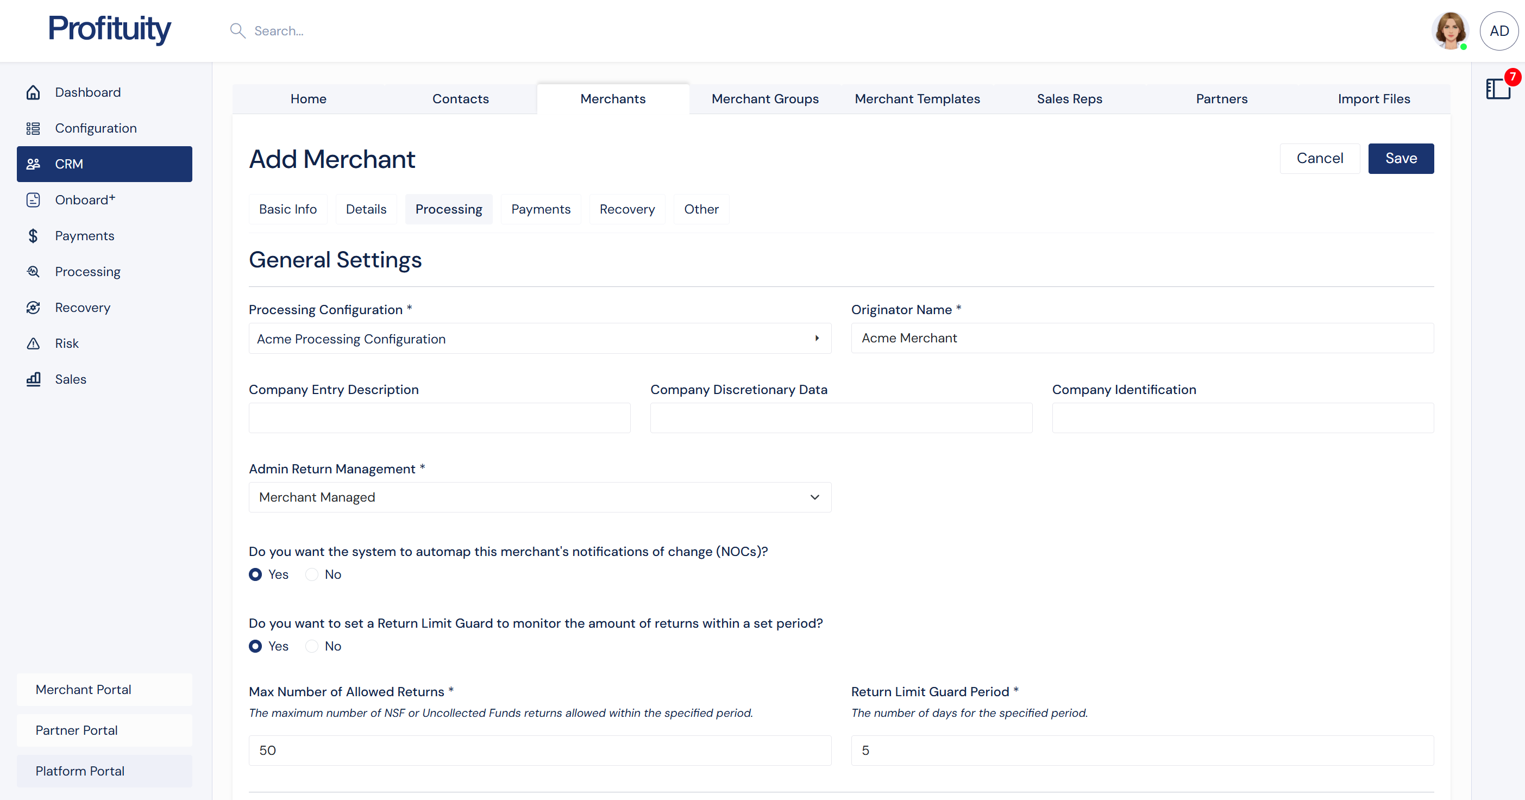Switch to the Merchant Groups tab

point(765,99)
